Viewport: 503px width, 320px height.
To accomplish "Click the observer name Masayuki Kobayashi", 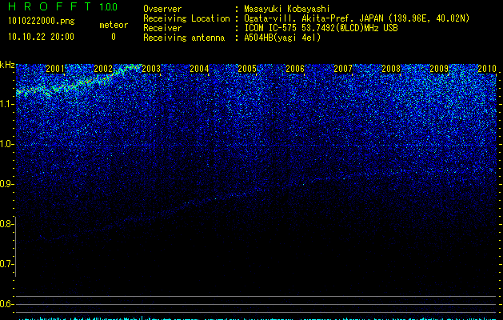I will [287, 9].
